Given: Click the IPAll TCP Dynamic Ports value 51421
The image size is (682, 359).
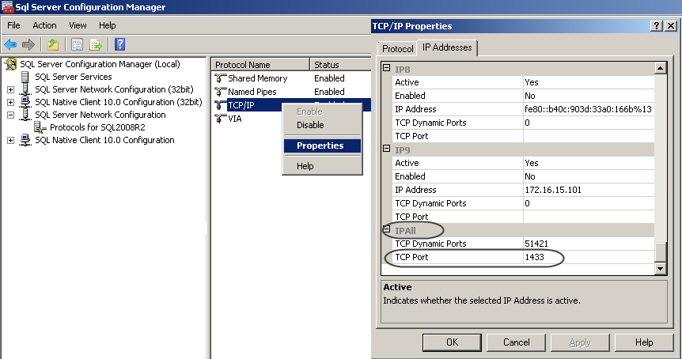Looking at the screenshot, I should pos(589,244).
